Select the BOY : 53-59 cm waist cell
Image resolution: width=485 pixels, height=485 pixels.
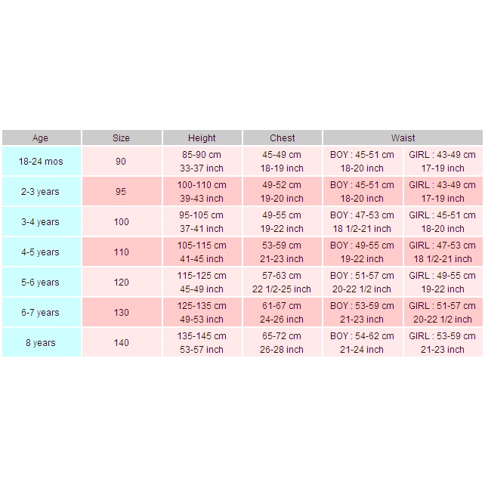tap(363, 313)
